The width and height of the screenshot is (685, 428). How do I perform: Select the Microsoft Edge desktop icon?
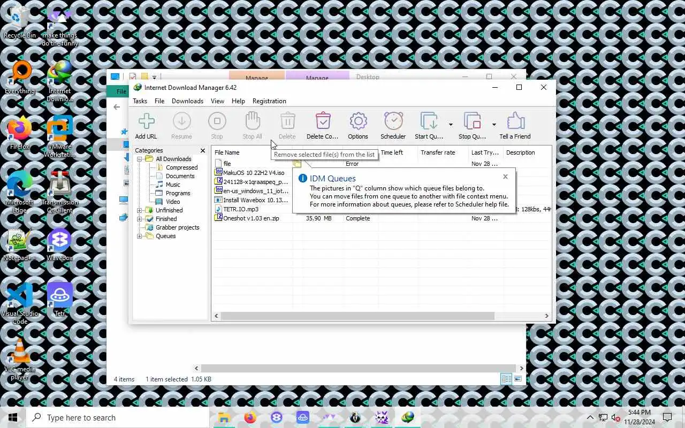pyautogui.click(x=20, y=193)
